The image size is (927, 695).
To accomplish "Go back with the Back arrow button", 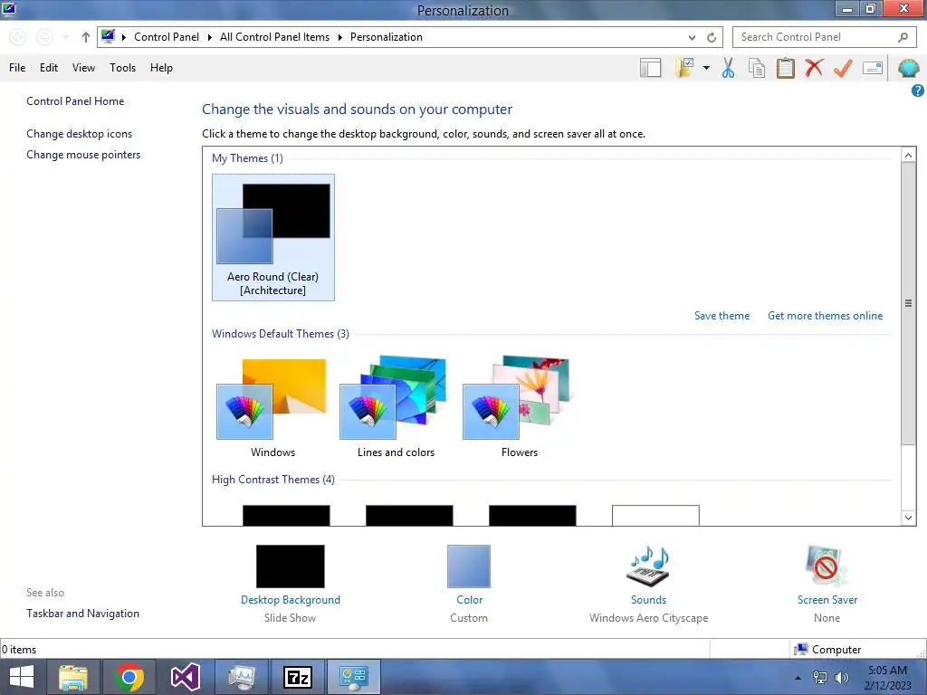I will [18, 37].
